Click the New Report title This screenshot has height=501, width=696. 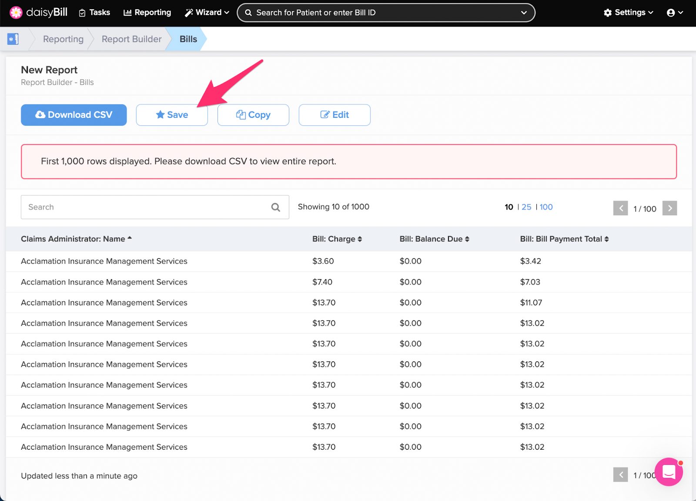49,70
